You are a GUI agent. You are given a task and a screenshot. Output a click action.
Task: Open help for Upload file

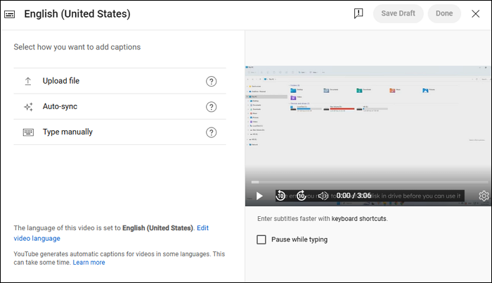click(211, 82)
